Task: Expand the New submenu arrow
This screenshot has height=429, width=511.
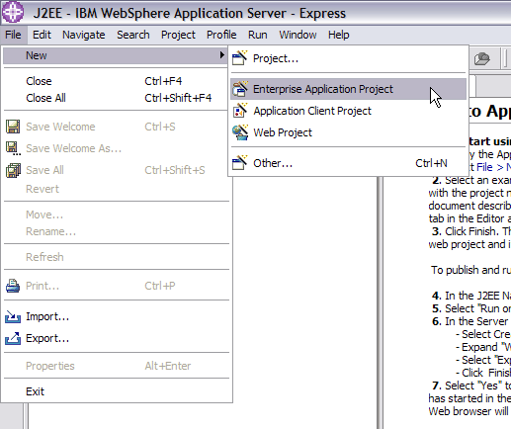Action: point(222,55)
